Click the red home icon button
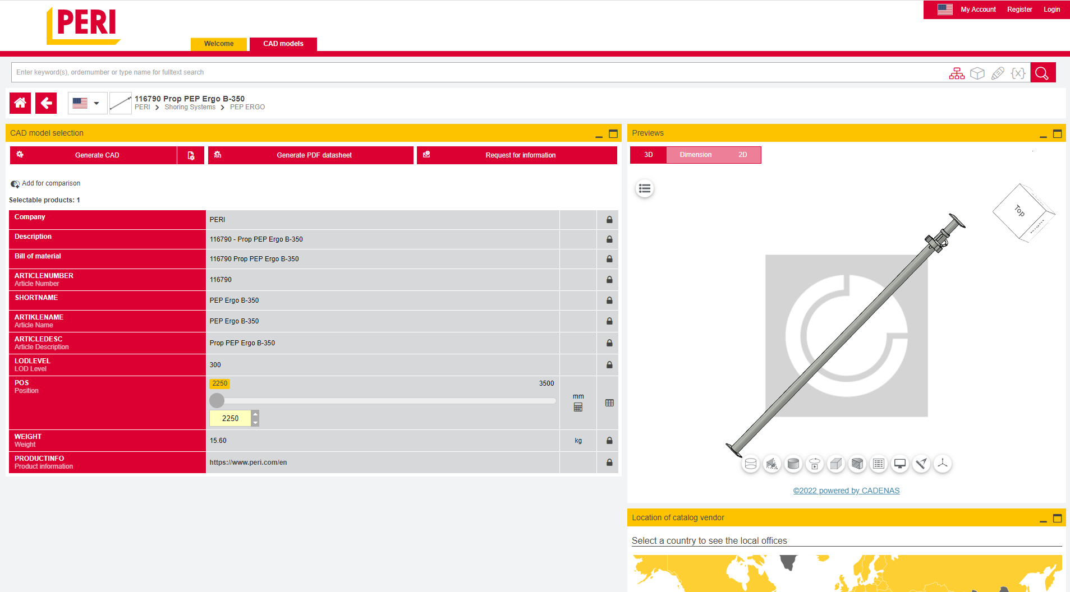Image resolution: width=1070 pixels, height=592 pixels. (x=20, y=103)
